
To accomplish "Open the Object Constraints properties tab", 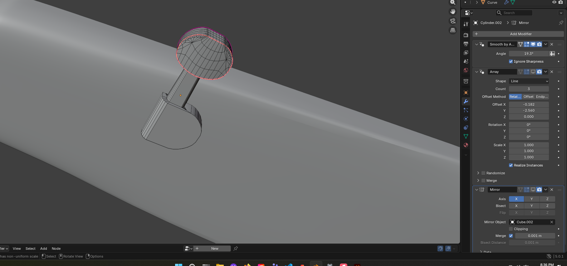I will (466, 128).
